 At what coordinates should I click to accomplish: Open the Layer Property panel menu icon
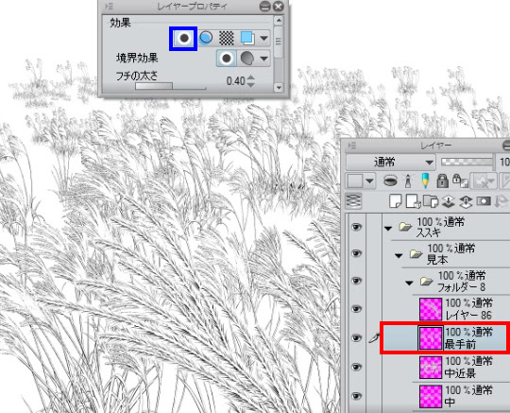[x=109, y=7]
